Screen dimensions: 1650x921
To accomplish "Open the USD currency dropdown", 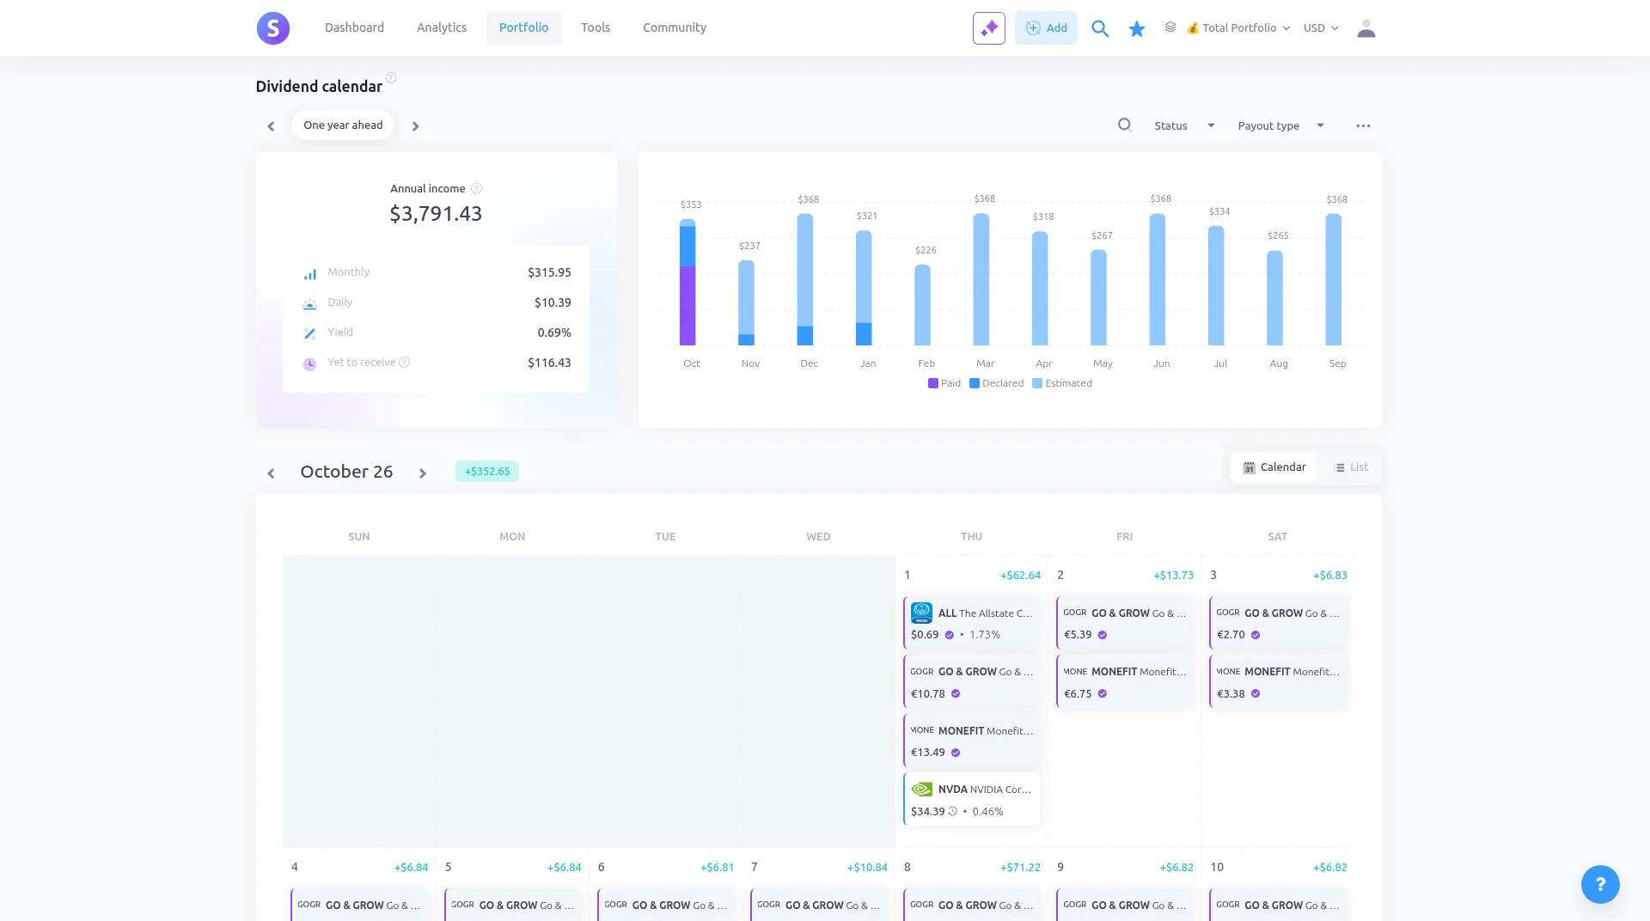I will (x=1321, y=28).
